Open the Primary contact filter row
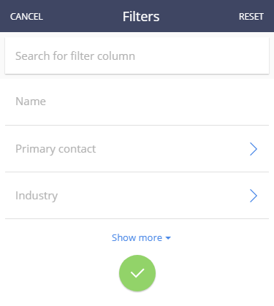The image size is (274, 306). pos(137,149)
